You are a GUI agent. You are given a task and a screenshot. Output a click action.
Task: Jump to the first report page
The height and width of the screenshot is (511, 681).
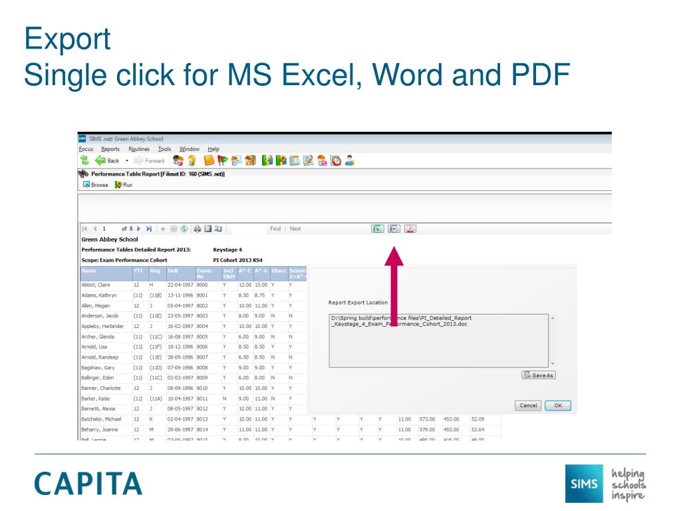click(84, 229)
